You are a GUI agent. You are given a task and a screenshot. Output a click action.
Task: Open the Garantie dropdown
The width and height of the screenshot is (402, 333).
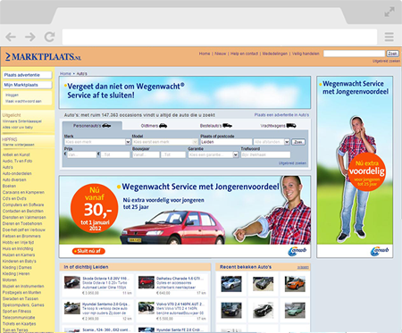pyautogui.click(x=213, y=154)
